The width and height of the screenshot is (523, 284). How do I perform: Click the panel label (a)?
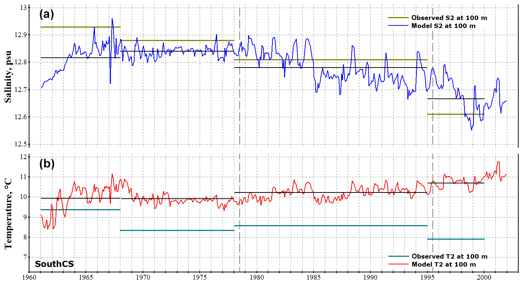[x=47, y=15]
